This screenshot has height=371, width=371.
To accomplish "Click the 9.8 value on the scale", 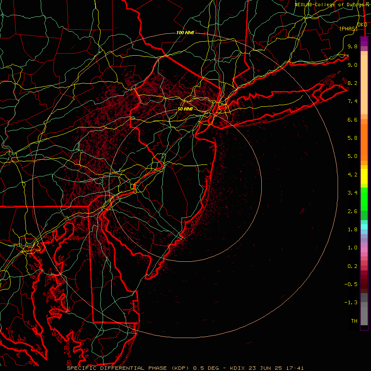I will 352,46.
